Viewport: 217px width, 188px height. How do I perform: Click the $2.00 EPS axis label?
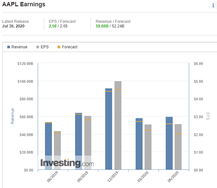(198, 135)
